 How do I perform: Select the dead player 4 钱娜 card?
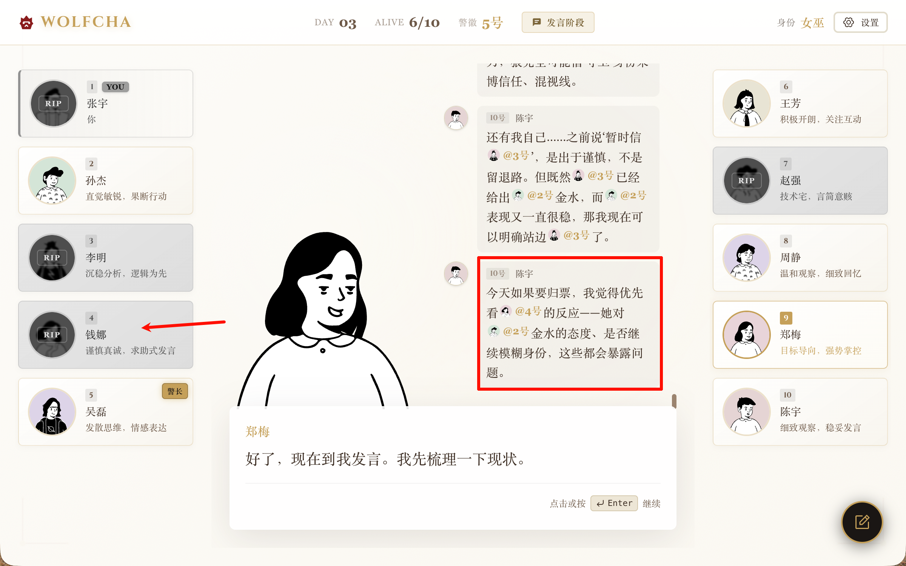point(106,335)
